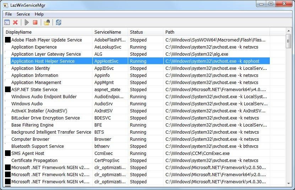Screen dimensions: 295x190
Task: Click the console window toolbar icon
Action: [7, 22]
